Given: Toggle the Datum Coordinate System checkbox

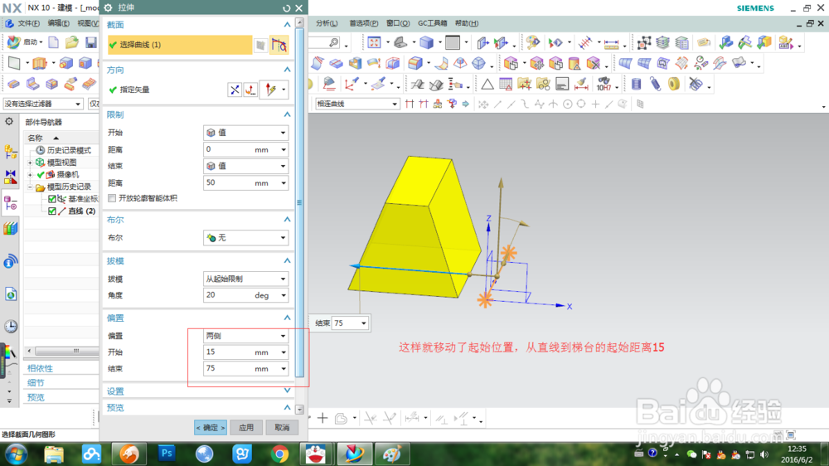Looking at the screenshot, I should point(51,199).
